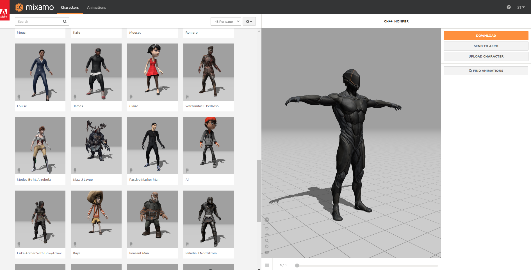Image resolution: width=531 pixels, height=270 pixels.
Task: Click the Mousey character name
Action: coord(135,33)
